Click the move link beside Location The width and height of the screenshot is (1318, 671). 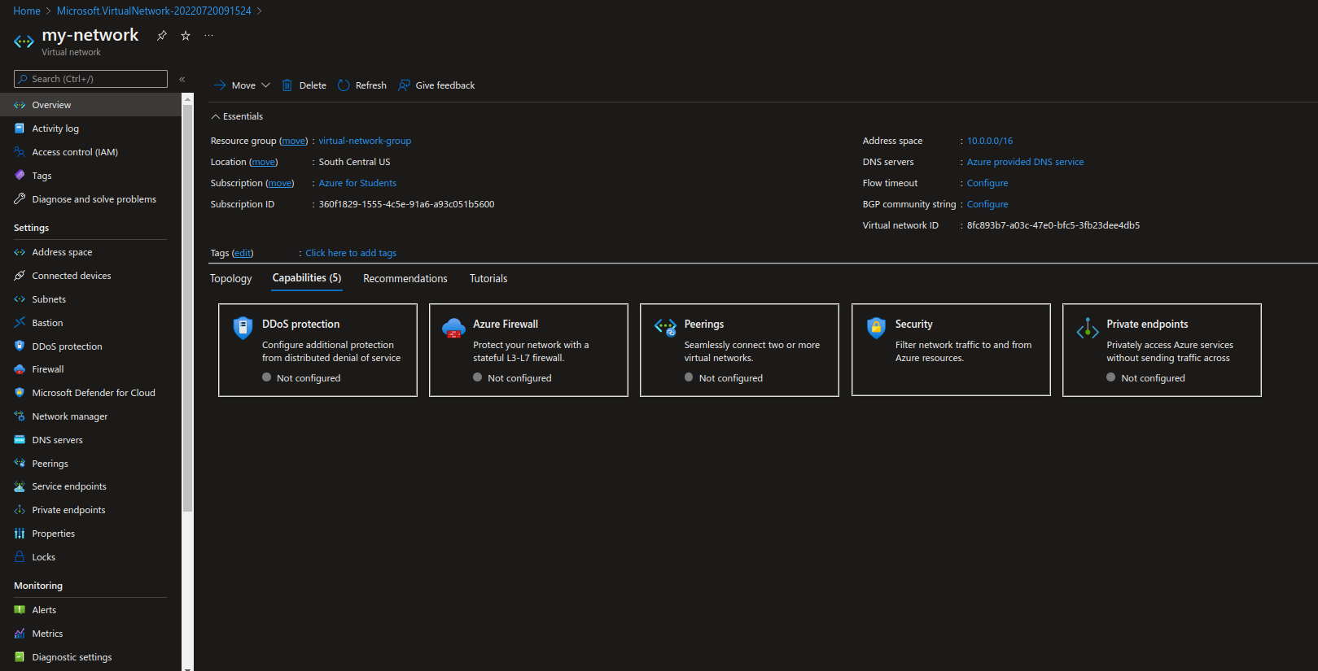click(x=264, y=162)
